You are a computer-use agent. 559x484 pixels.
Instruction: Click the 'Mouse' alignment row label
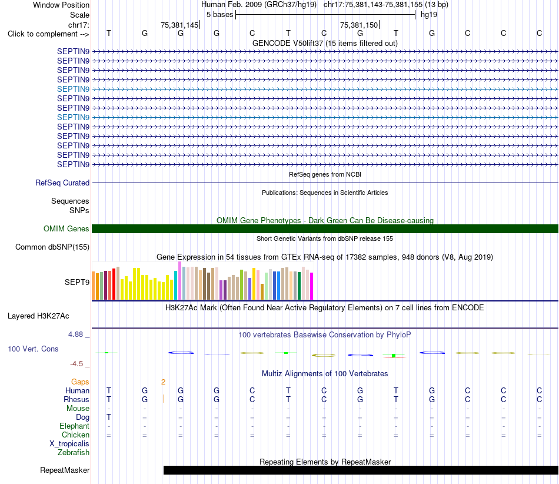pyautogui.click(x=78, y=408)
